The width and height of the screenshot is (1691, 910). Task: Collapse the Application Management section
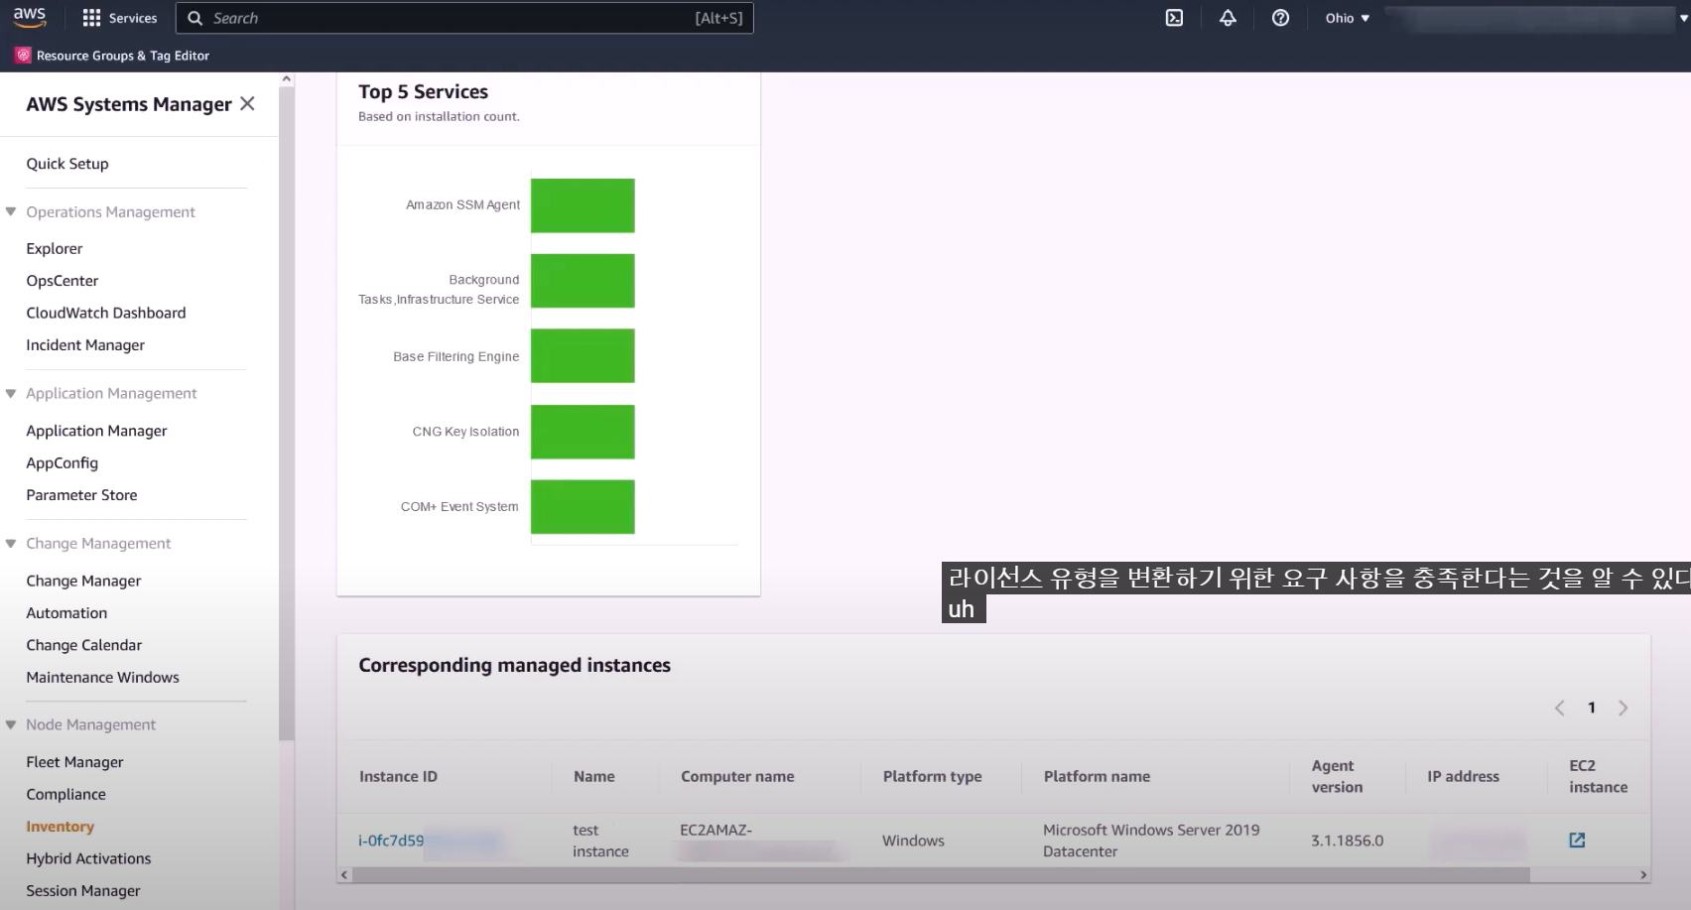pyautogui.click(x=11, y=393)
